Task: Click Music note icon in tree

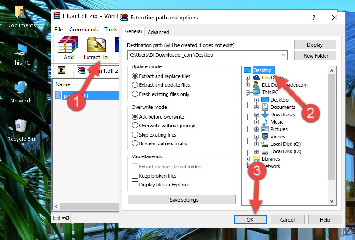Action: 265,122
